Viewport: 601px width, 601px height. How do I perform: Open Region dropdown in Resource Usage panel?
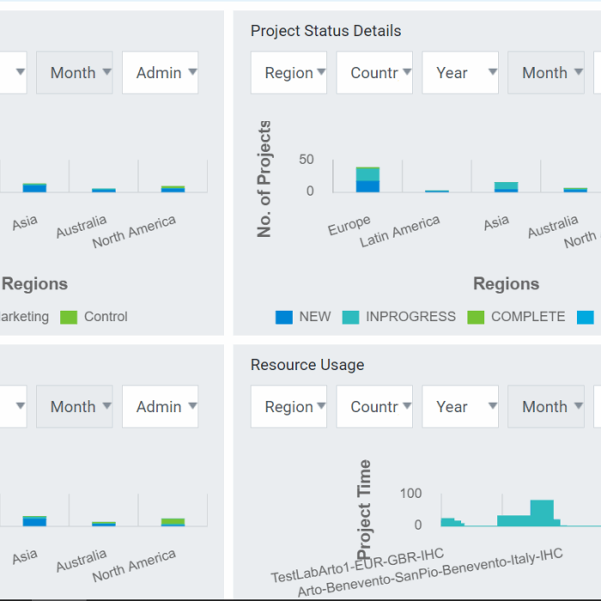pyautogui.click(x=288, y=406)
